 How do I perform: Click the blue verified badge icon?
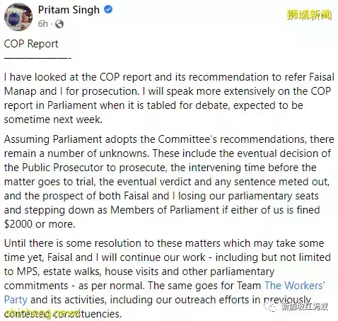pos(108,10)
